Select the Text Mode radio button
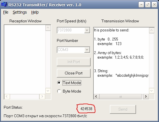The image size is (159, 122). pos(59,83)
